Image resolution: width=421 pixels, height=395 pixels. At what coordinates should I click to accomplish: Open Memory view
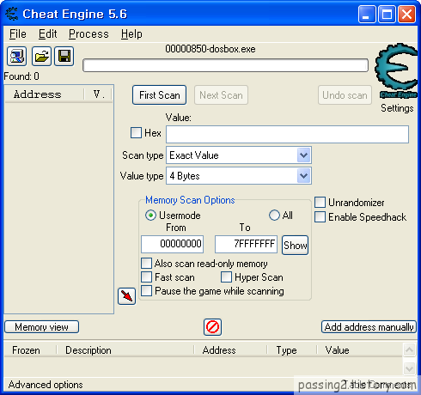tap(42, 327)
